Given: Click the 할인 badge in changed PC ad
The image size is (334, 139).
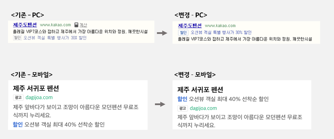Looking at the screenshot, I should pos(183,33).
